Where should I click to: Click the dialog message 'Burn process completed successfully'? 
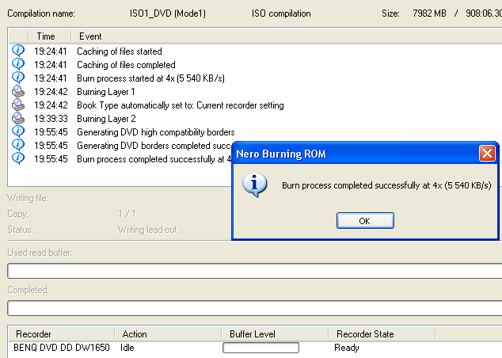386,185
